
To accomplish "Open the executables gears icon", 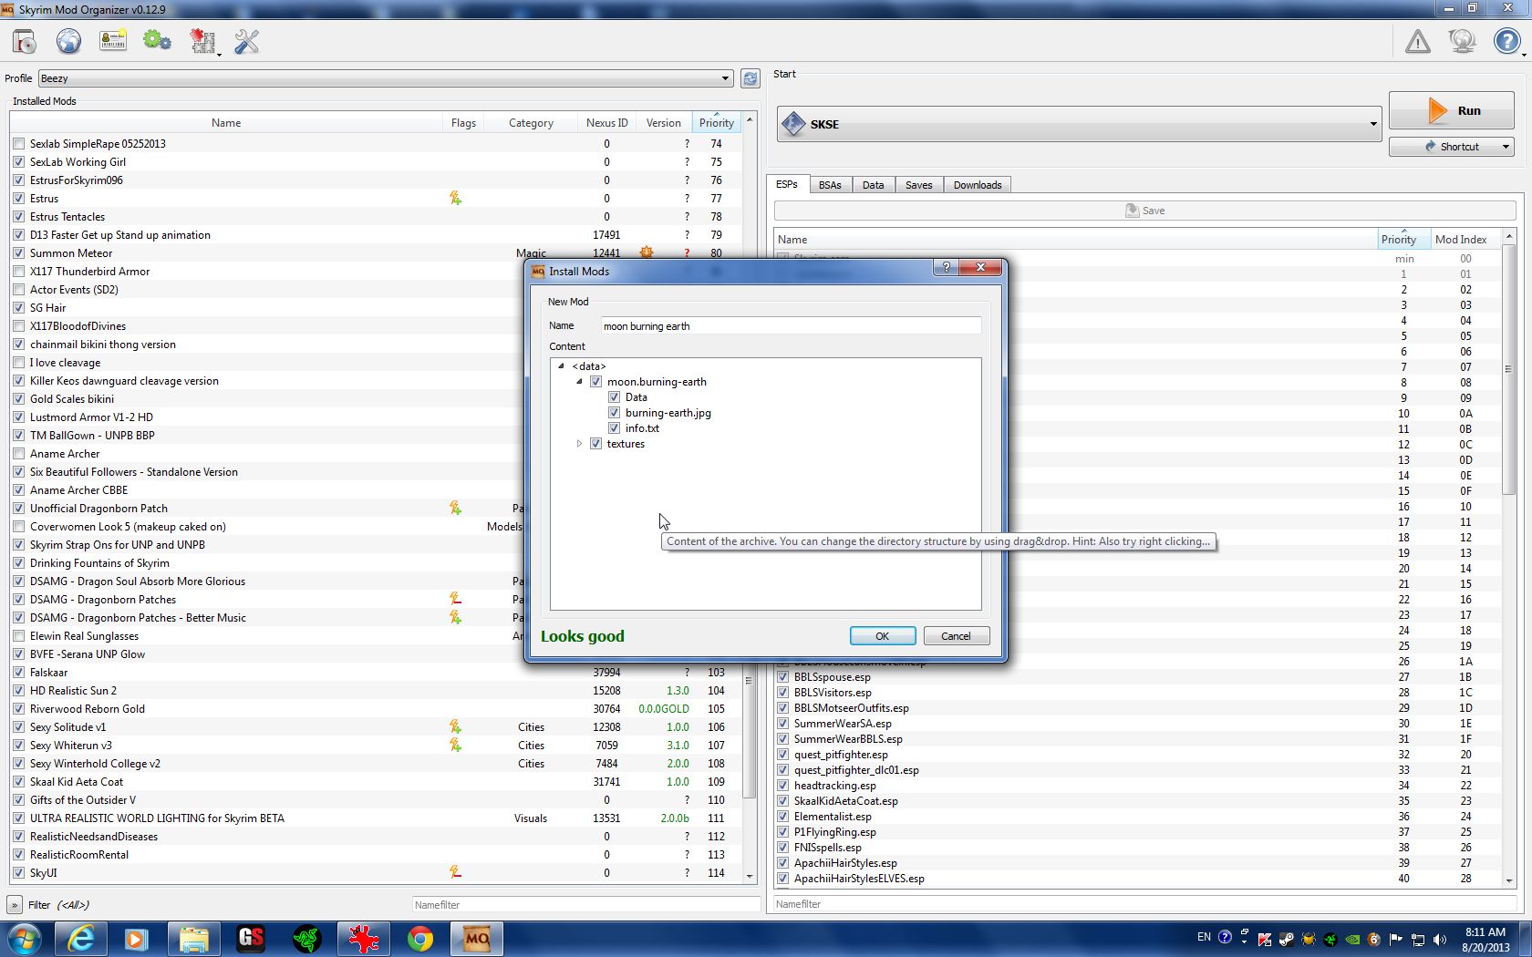I will pos(157,42).
